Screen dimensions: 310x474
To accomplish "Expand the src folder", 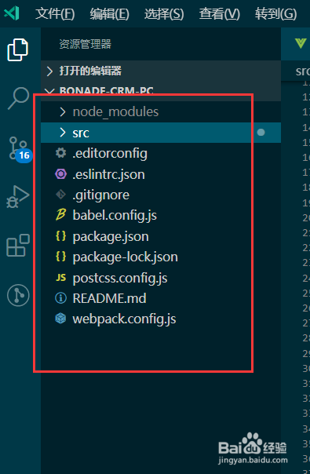I will point(161,133).
